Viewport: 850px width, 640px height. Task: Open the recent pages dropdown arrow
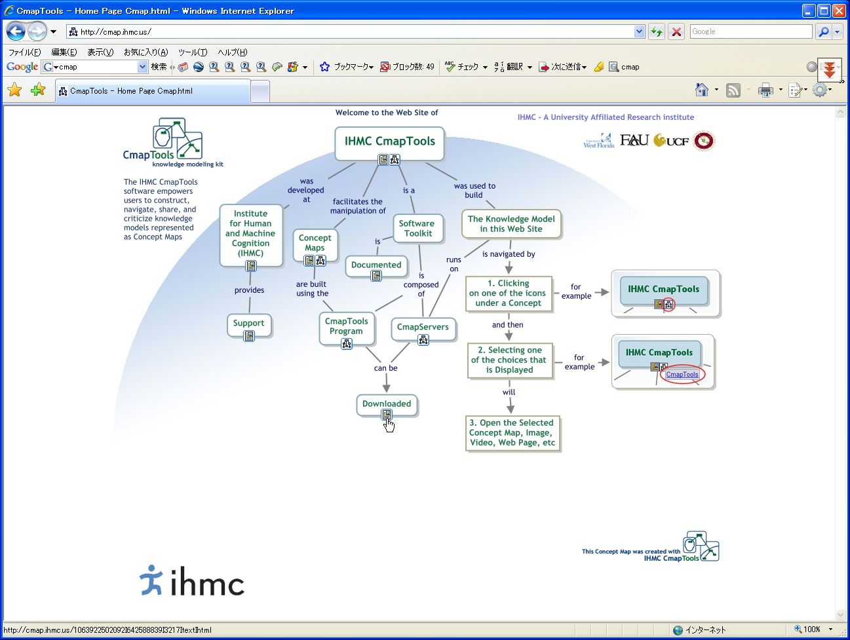(x=53, y=31)
